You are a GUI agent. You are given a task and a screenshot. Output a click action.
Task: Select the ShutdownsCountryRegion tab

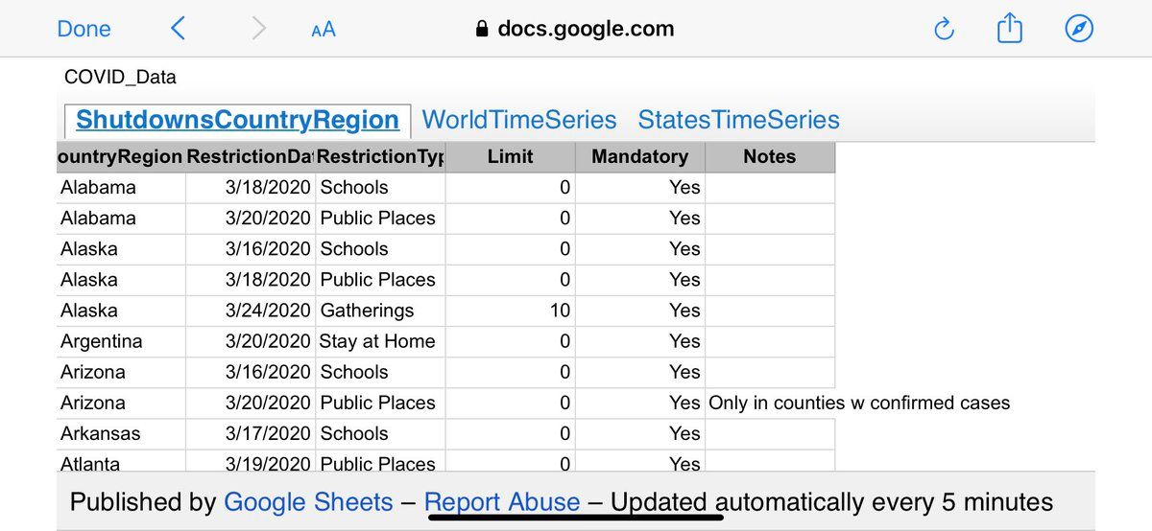point(237,120)
